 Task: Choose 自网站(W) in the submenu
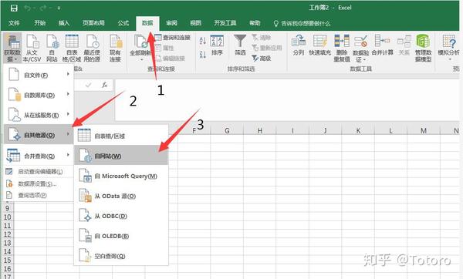tap(121, 156)
